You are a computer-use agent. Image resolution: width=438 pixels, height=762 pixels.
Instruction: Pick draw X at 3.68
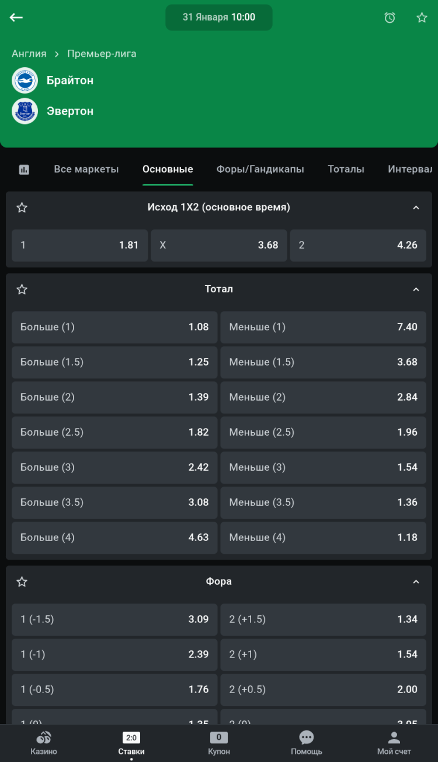pyautogui.click(x=219, y=245)
